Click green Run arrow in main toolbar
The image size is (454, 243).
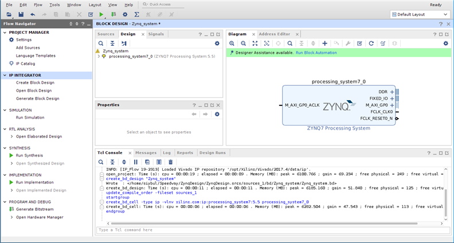(101, 14)
